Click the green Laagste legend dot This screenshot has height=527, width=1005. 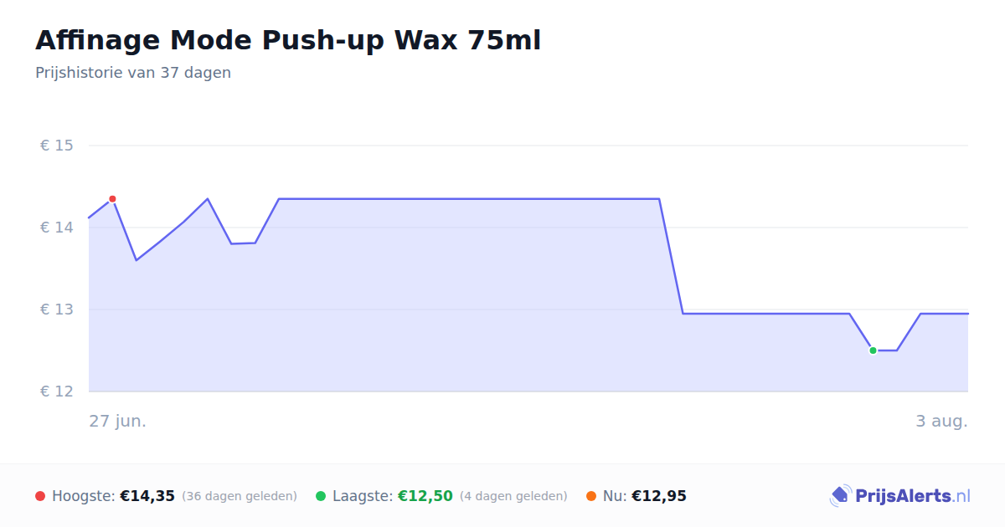tap(321, 496)
